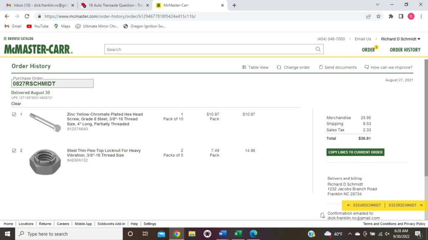The image size is (428, 240).
Task: Click the Change order icon
Action: (279, 67)
